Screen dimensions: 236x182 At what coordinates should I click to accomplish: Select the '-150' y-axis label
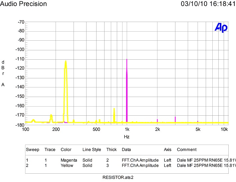20,96
